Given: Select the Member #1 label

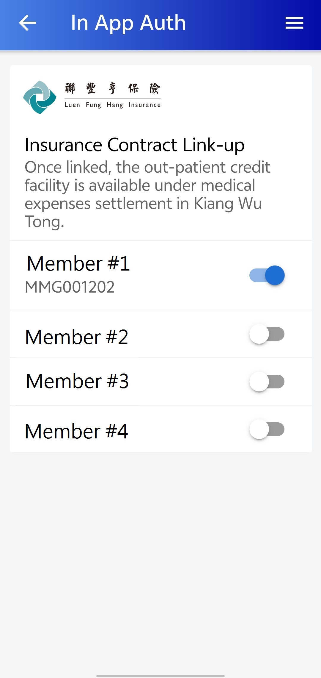Looking at the screenshot, I should coord(78,264).
